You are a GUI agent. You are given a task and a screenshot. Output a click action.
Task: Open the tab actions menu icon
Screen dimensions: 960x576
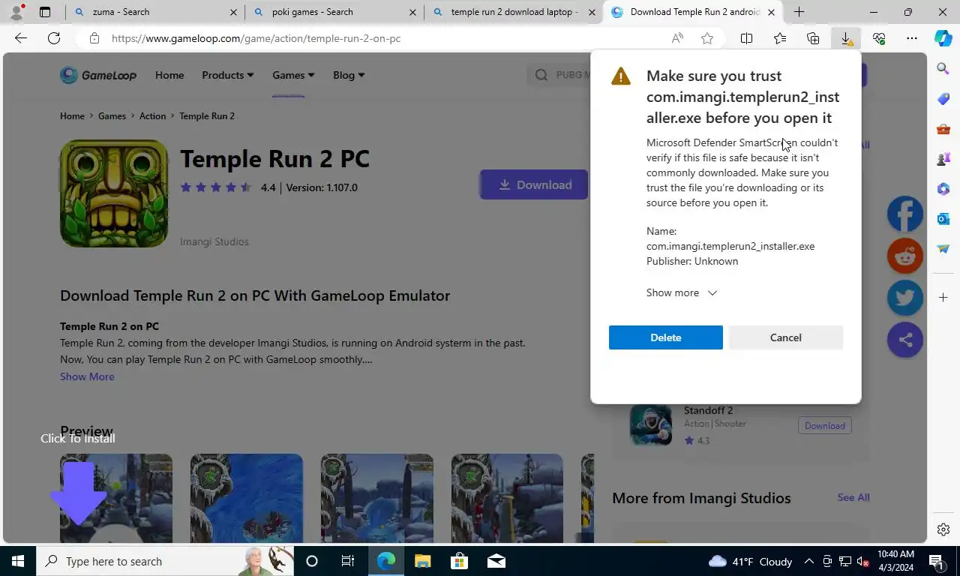(45, 12)
